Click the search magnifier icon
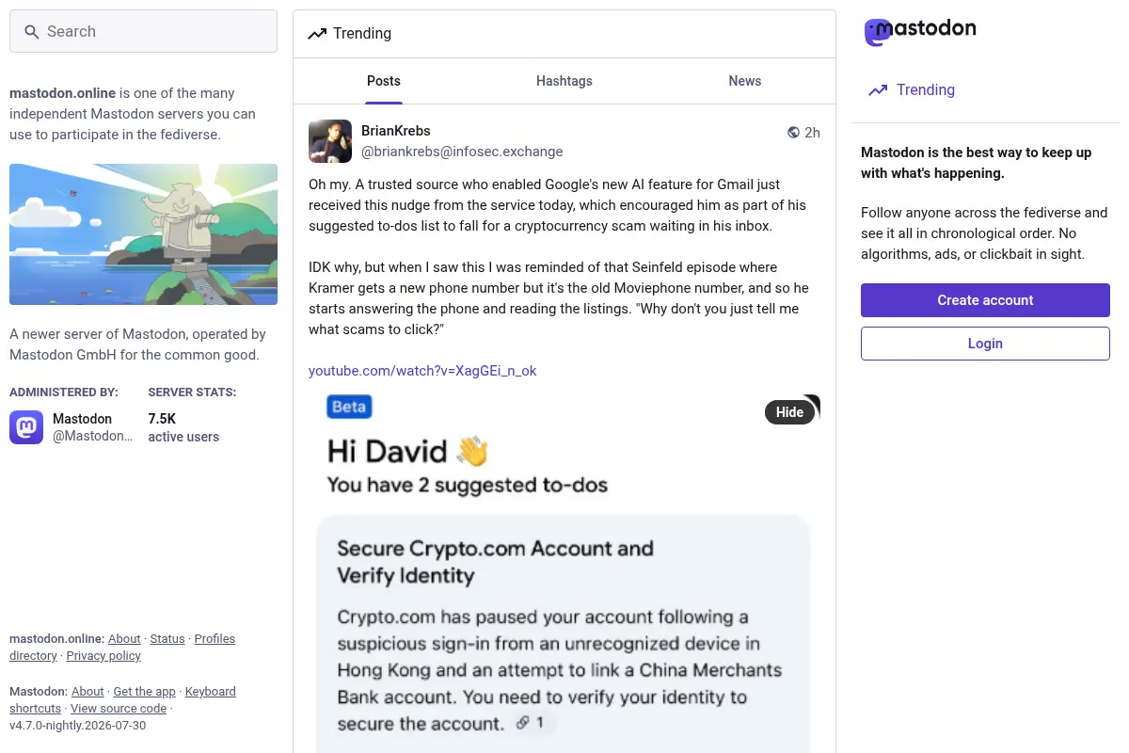 pos(32,32)
